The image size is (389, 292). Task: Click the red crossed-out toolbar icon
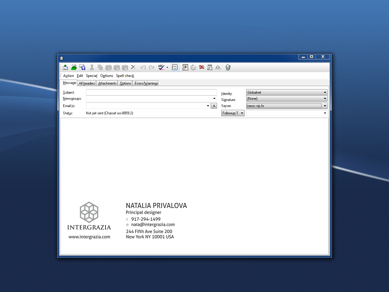point(201,67)
